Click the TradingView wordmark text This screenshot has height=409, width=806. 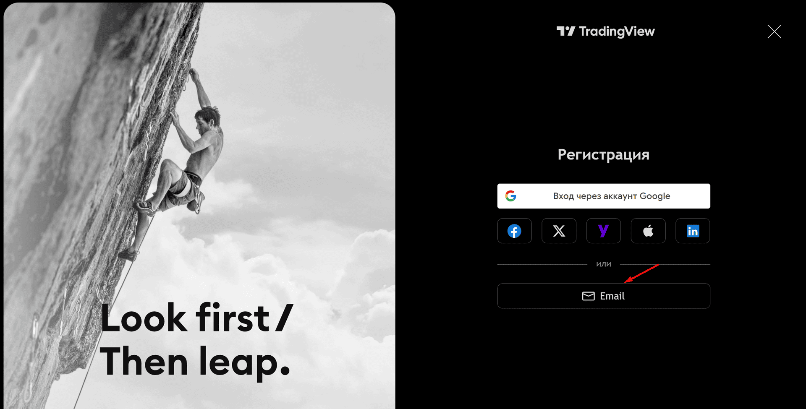[617, 31]
